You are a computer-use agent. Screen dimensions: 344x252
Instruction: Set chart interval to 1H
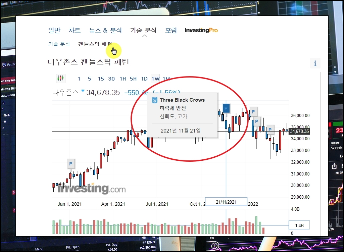pos(123,79)
